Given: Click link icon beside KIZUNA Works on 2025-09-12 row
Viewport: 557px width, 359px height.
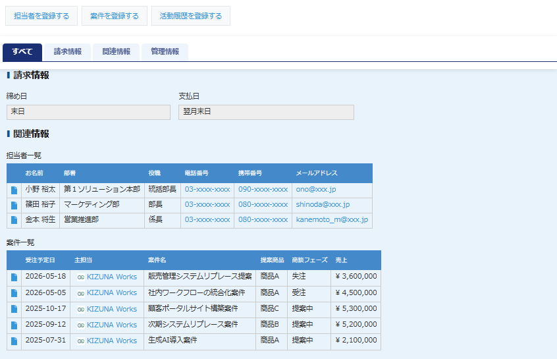Looking at the screenshot, I should 81,325.
